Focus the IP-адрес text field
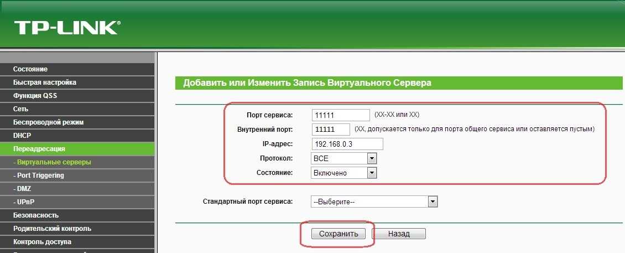Screen dimensions: 625x253 click(347, 144)
